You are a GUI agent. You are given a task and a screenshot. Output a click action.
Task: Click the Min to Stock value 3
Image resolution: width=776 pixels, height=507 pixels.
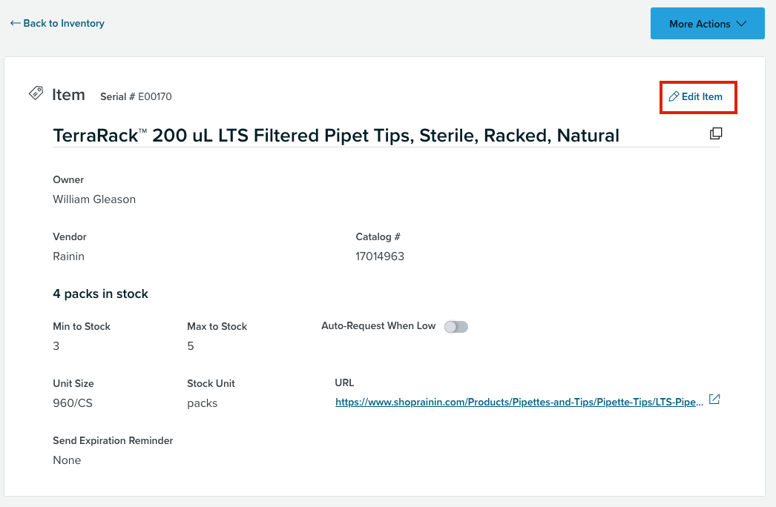pyautogui.click(x=56, y=345)
